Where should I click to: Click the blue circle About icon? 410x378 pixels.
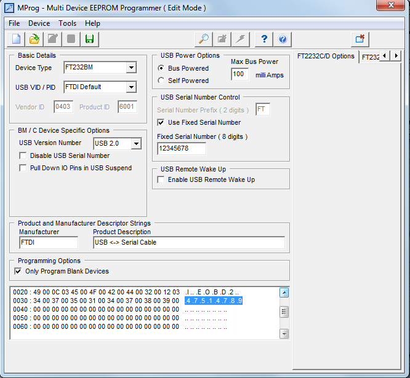pyautogui.click(x=283, y=39)
